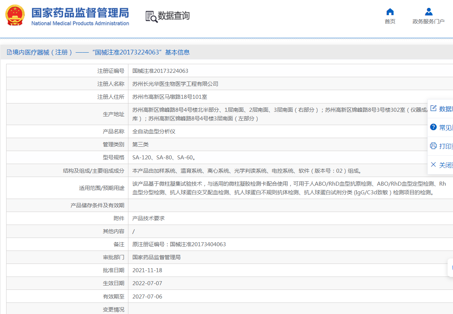Image resolution: width=453 pixels, height=314 pixels.
Task: Click the 审批部门 value 国家药品监督管理局
Action: 157,257
